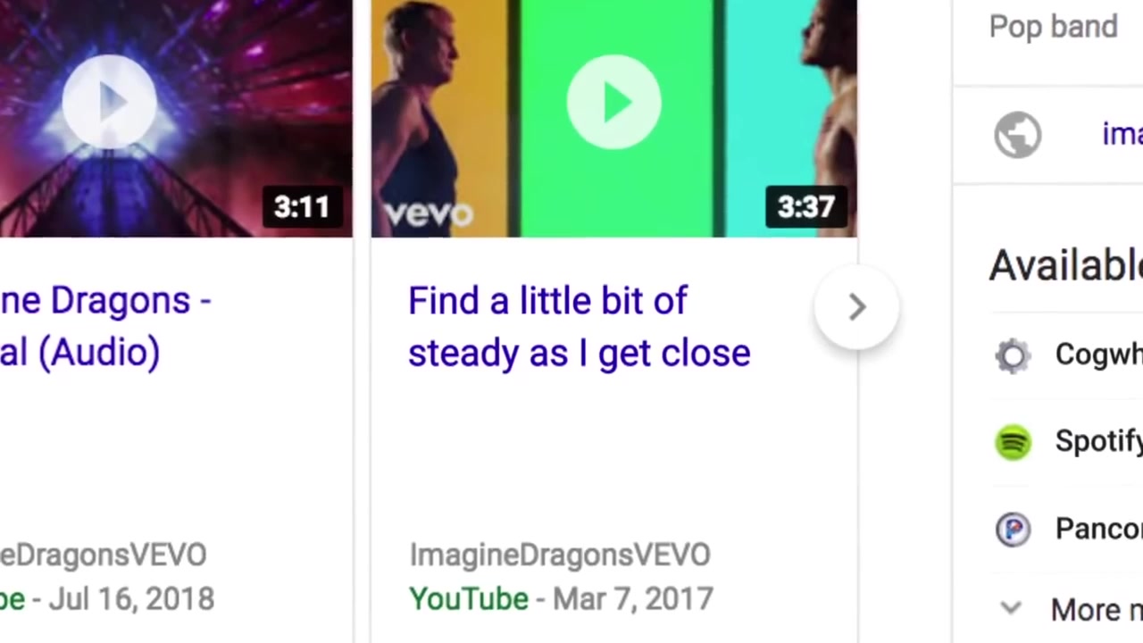Play the Imagine Dragons Audio video
The width and height of the screenshot is (1143, 643).
109,101
